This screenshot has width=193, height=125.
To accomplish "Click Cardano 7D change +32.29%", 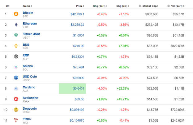I will pyautogui.click(x=123, y=88).
